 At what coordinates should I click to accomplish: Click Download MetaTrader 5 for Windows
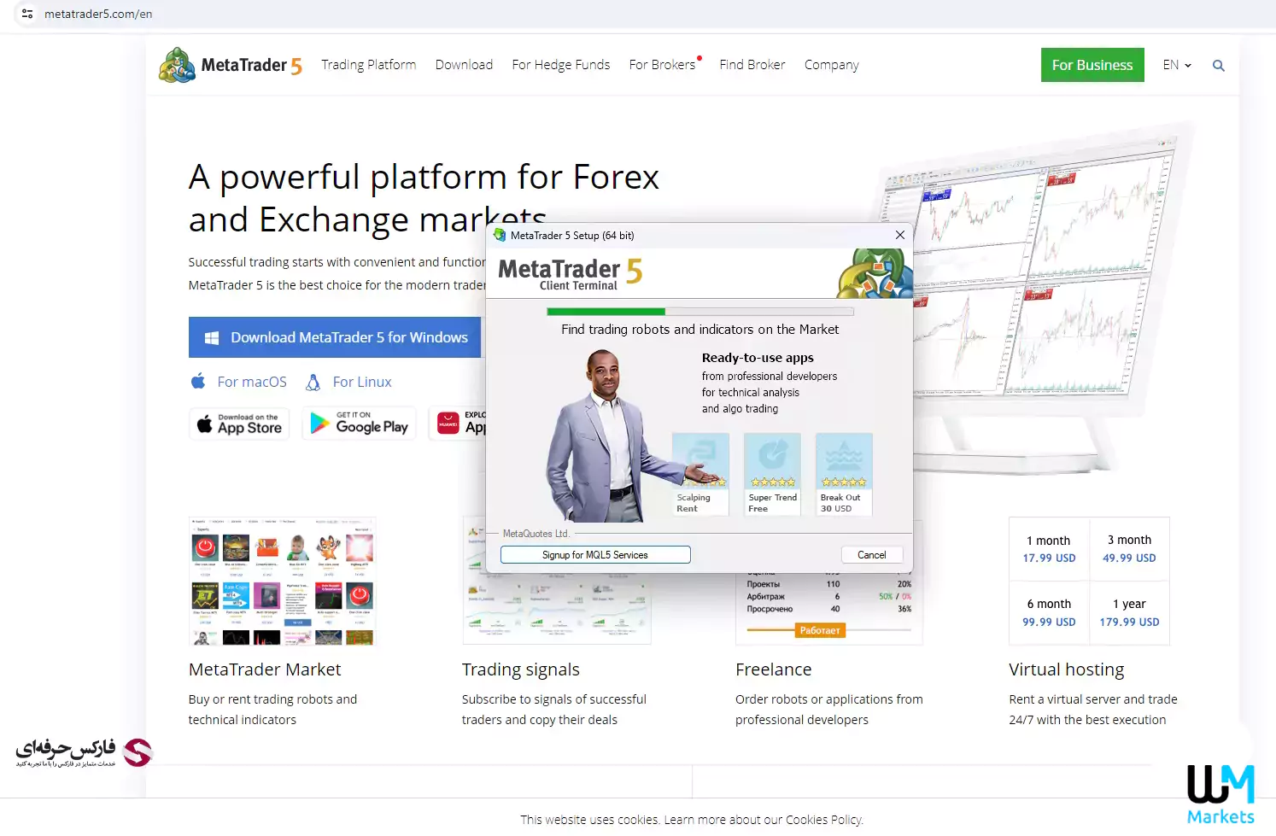click(335, 337)
